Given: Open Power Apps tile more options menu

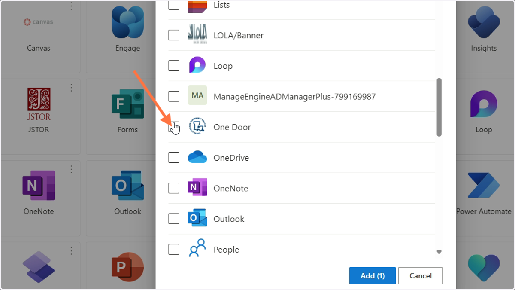Looking at the screenshot, I should coord(71,251).
